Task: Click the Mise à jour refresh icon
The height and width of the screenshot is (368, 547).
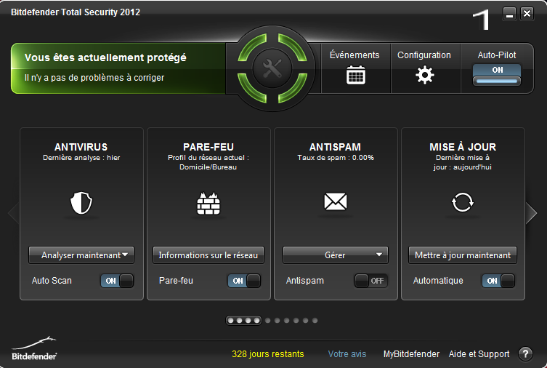Action: click(463, 202)
